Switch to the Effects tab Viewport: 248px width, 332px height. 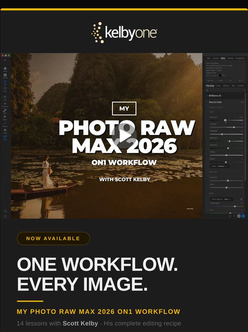(x=226, y=86)
